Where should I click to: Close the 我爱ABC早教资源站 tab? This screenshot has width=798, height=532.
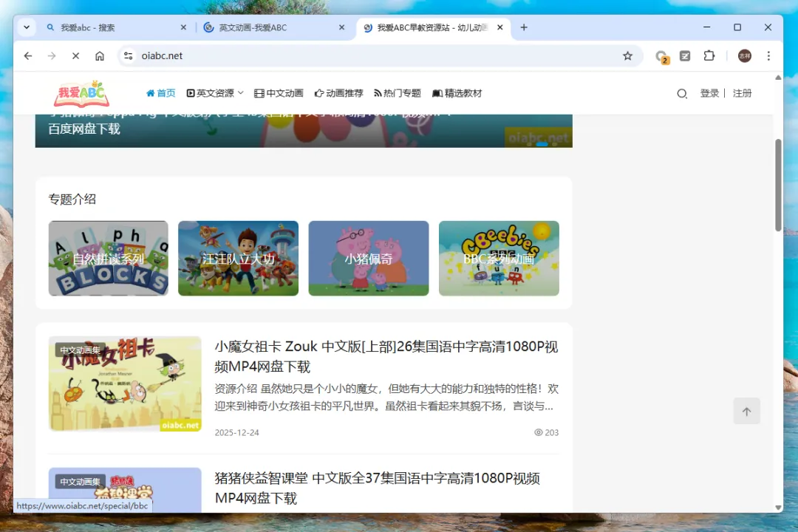click(x=499, y=27)
